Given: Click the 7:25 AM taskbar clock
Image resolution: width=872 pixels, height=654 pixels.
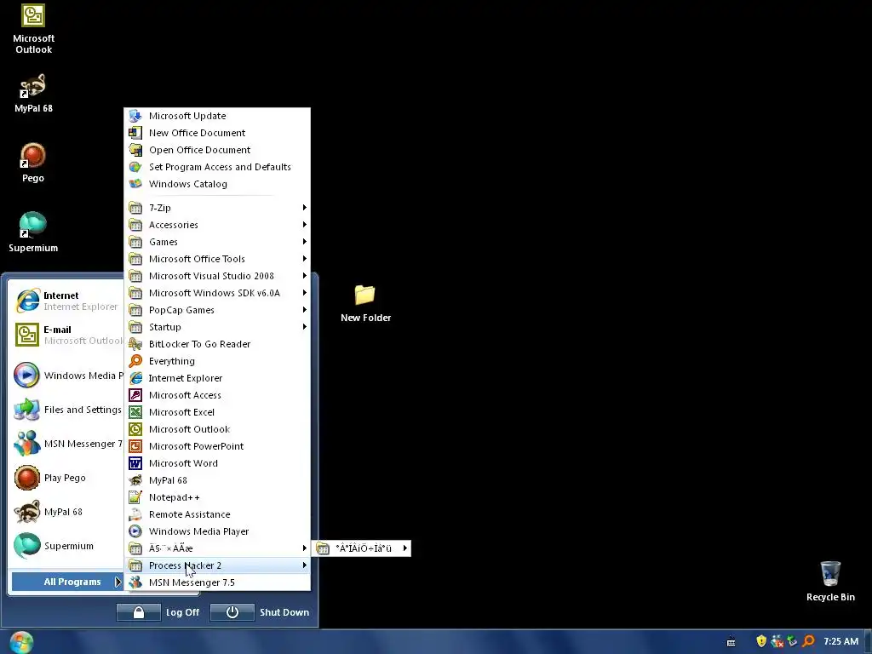Looking at the screenshot, I should point(840,641).
